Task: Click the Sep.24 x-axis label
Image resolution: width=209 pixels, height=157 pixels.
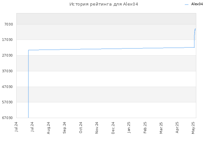Action: pyautogui.click(x=65, y=128)
